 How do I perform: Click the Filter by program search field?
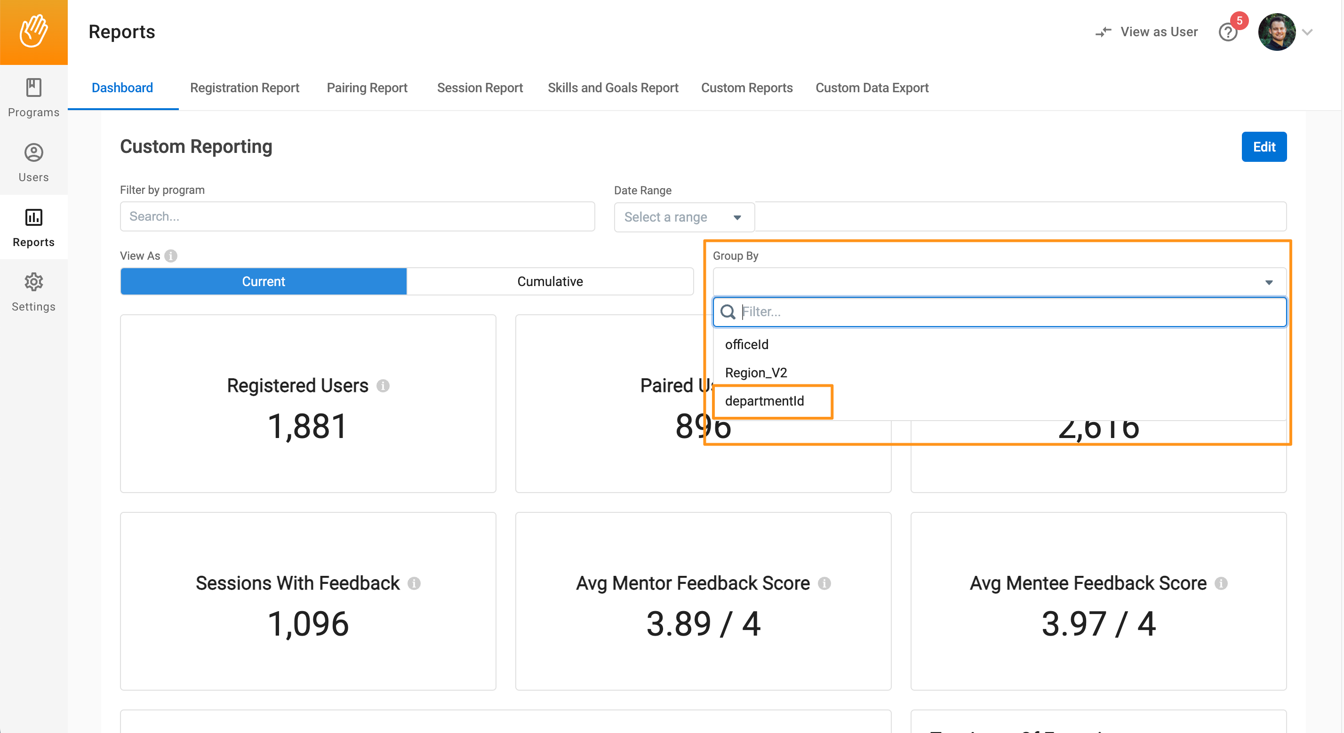point(357,216)
